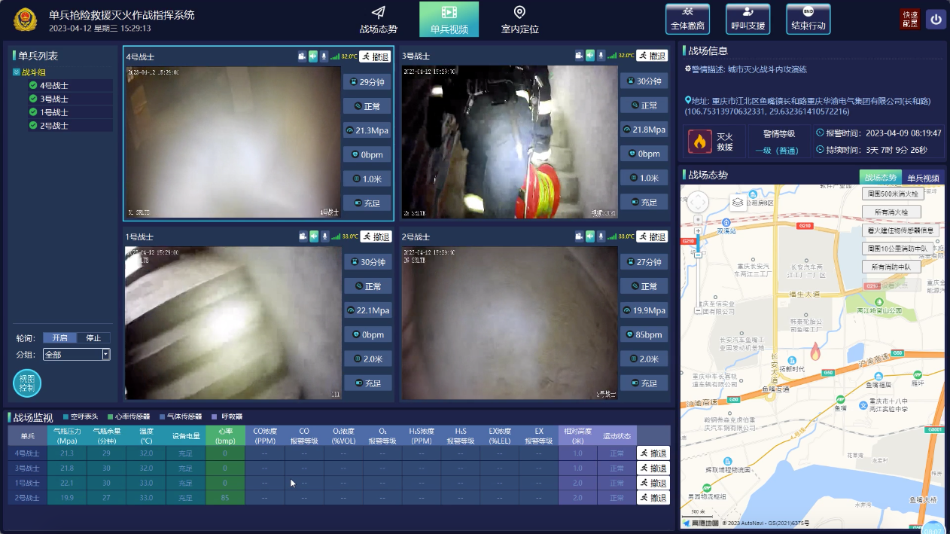Click the map zoom-in plus button
This screenshot has width=950, height=534.
click(x=698, y=231)
